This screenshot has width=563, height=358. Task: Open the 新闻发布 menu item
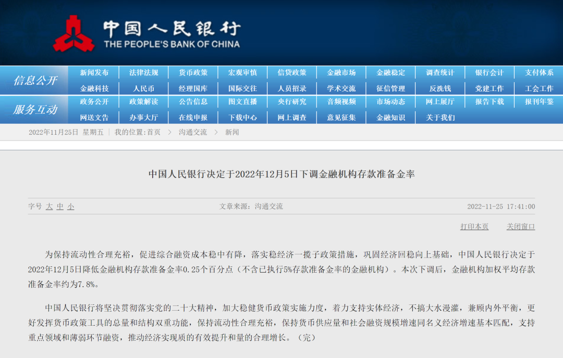click(94, 73)
